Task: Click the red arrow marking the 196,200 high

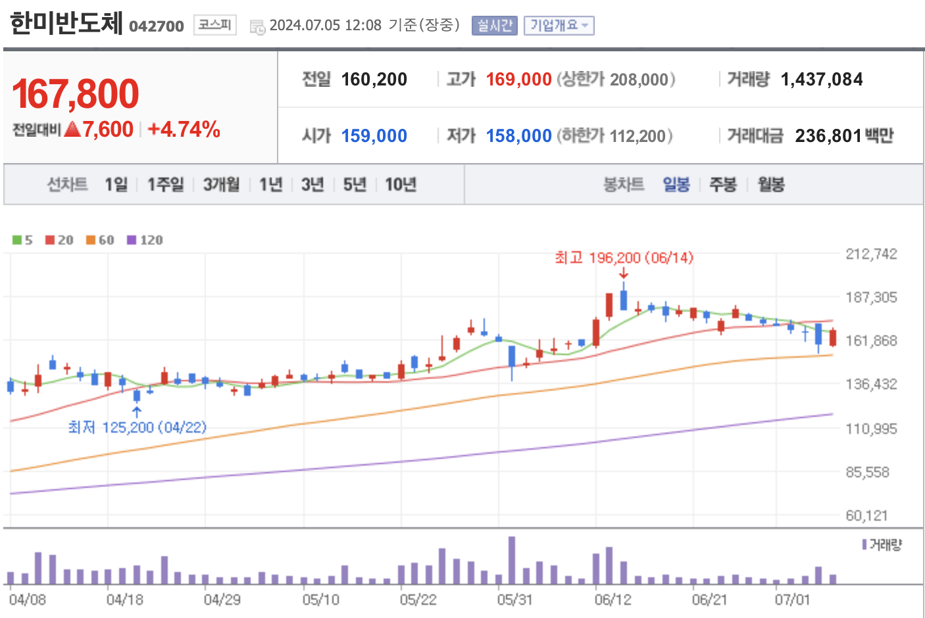Action: [x=624, y=273]
